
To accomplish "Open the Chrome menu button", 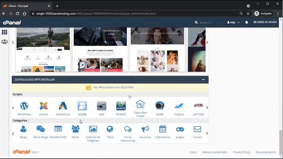I will pos(278,14).
